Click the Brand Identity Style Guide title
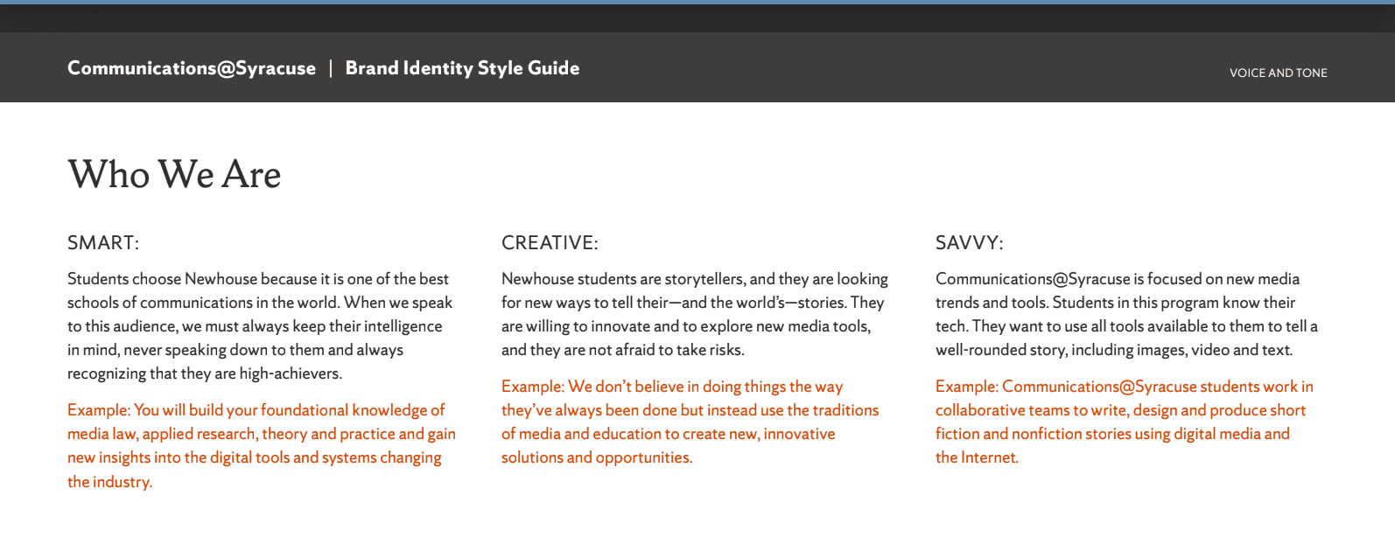1395x544 pixels. [x=462, y=68]
